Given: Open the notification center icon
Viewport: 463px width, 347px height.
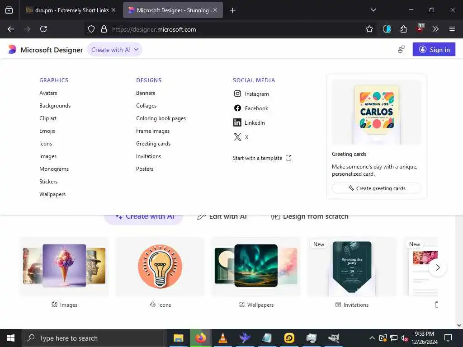Looking at the screenshot, I should tap(448, 338).
